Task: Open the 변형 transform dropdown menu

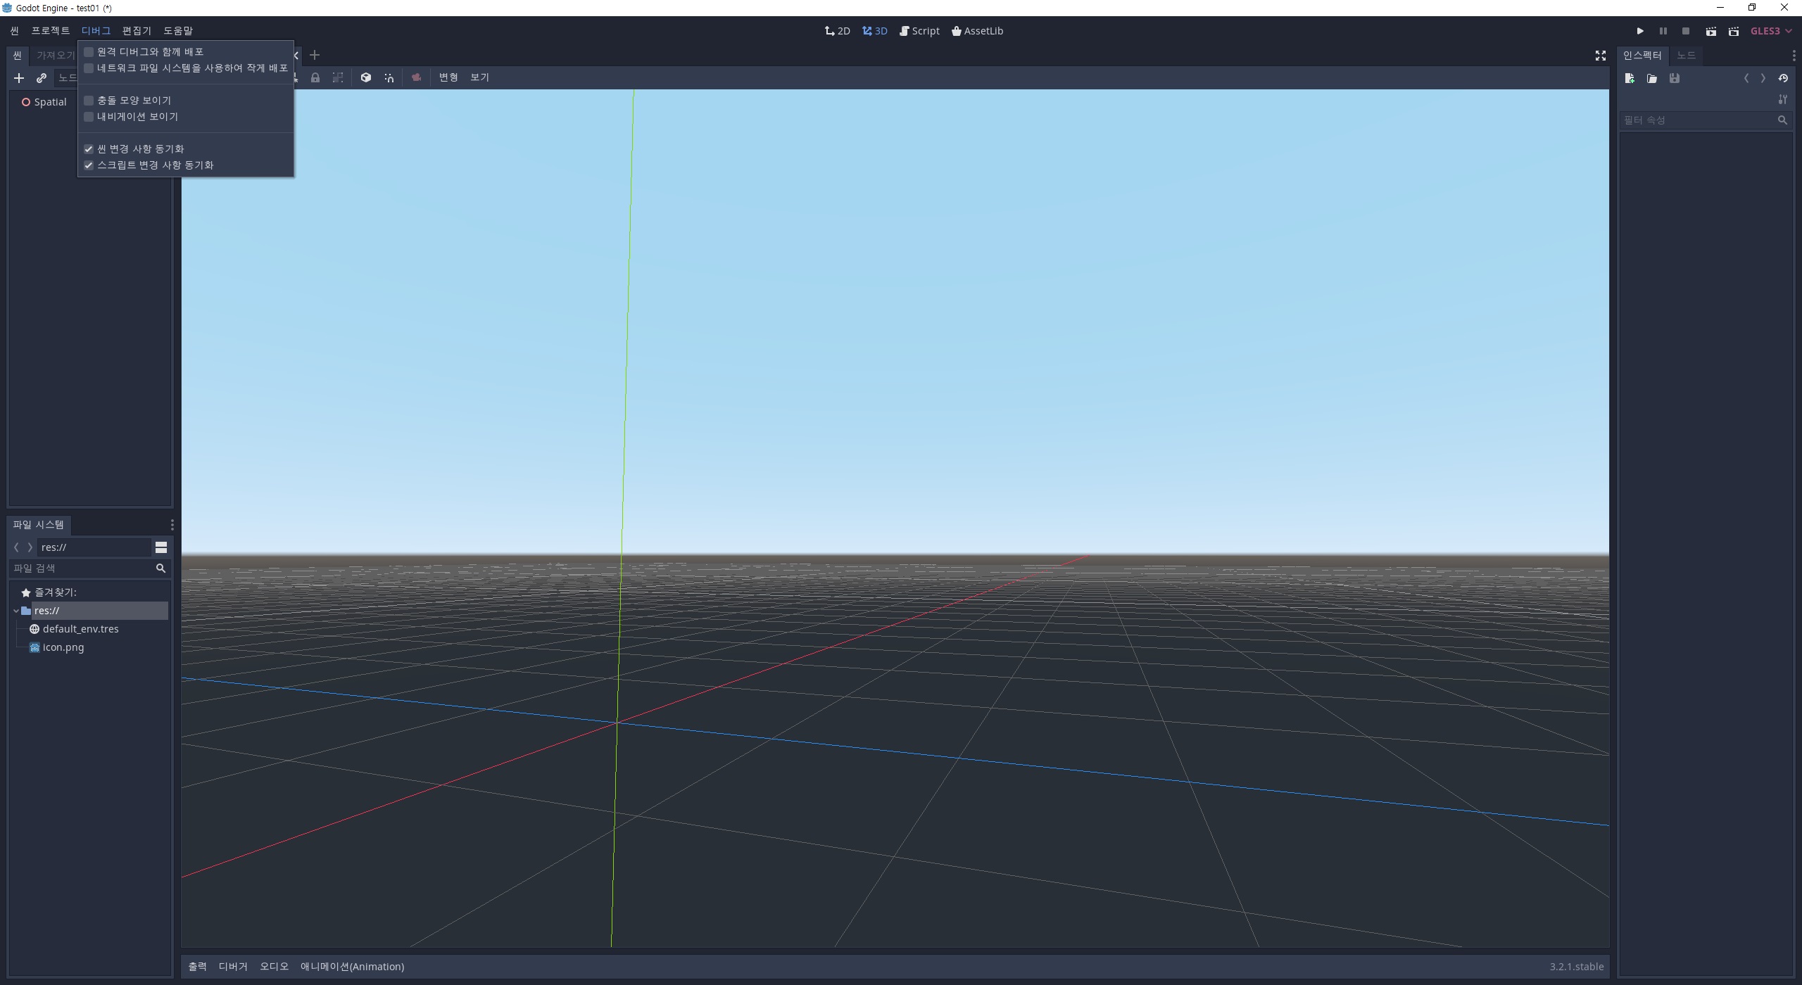Action: pyautogui.click(x=448, y=77)
